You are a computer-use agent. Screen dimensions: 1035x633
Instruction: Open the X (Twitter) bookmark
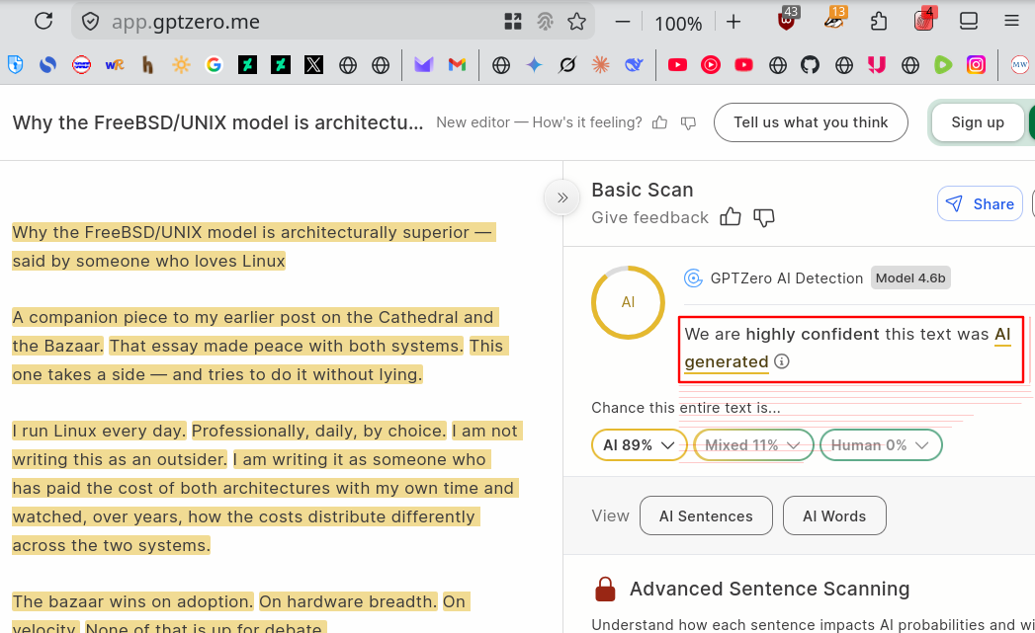[x=313, y=64]
